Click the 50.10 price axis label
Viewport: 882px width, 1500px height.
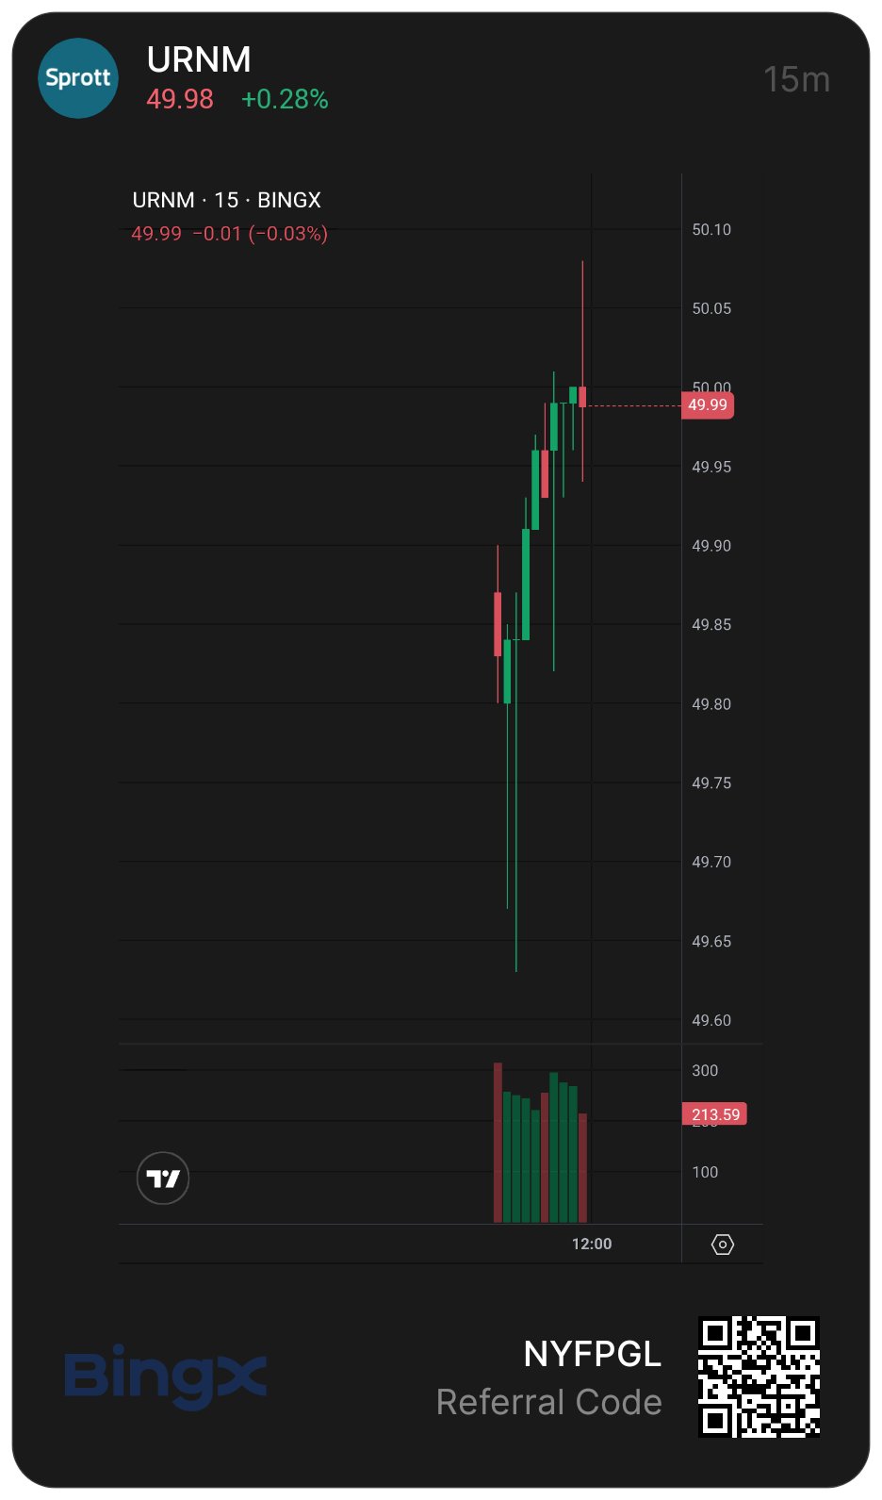[711, 229]
